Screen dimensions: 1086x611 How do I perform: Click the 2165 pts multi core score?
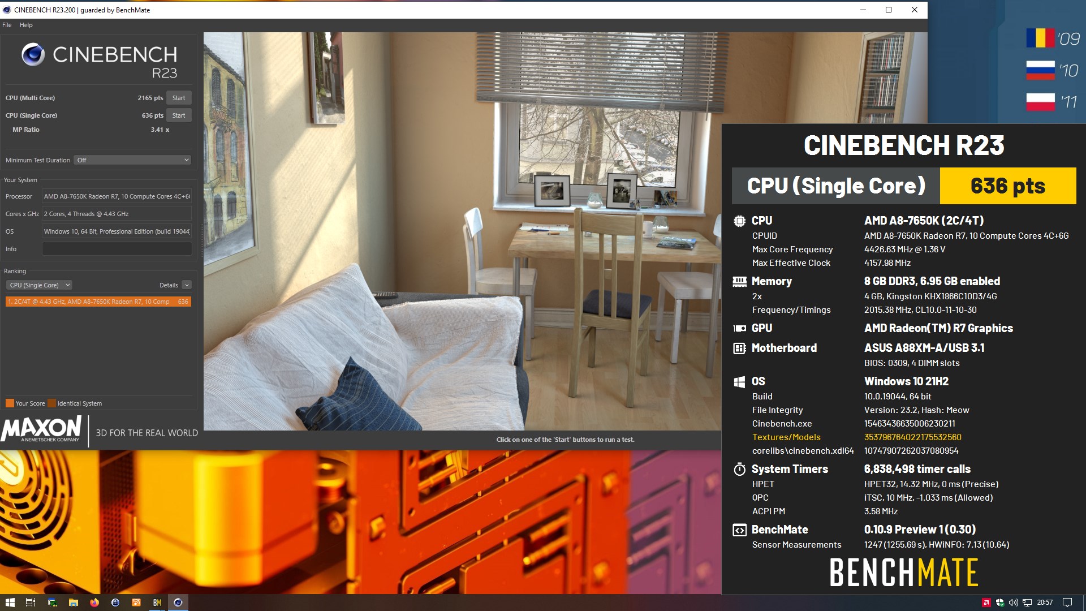(x=150, y=98)
